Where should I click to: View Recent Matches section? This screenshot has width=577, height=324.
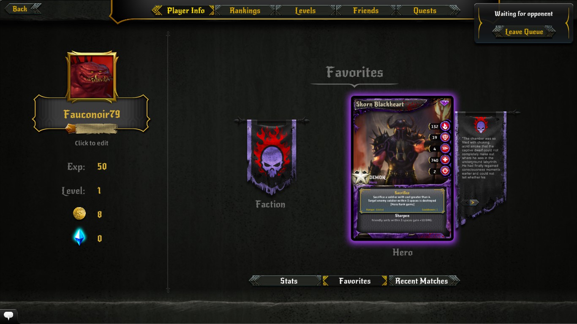(422, 281)
